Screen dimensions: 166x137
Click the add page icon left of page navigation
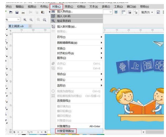(x=15, y=132)
